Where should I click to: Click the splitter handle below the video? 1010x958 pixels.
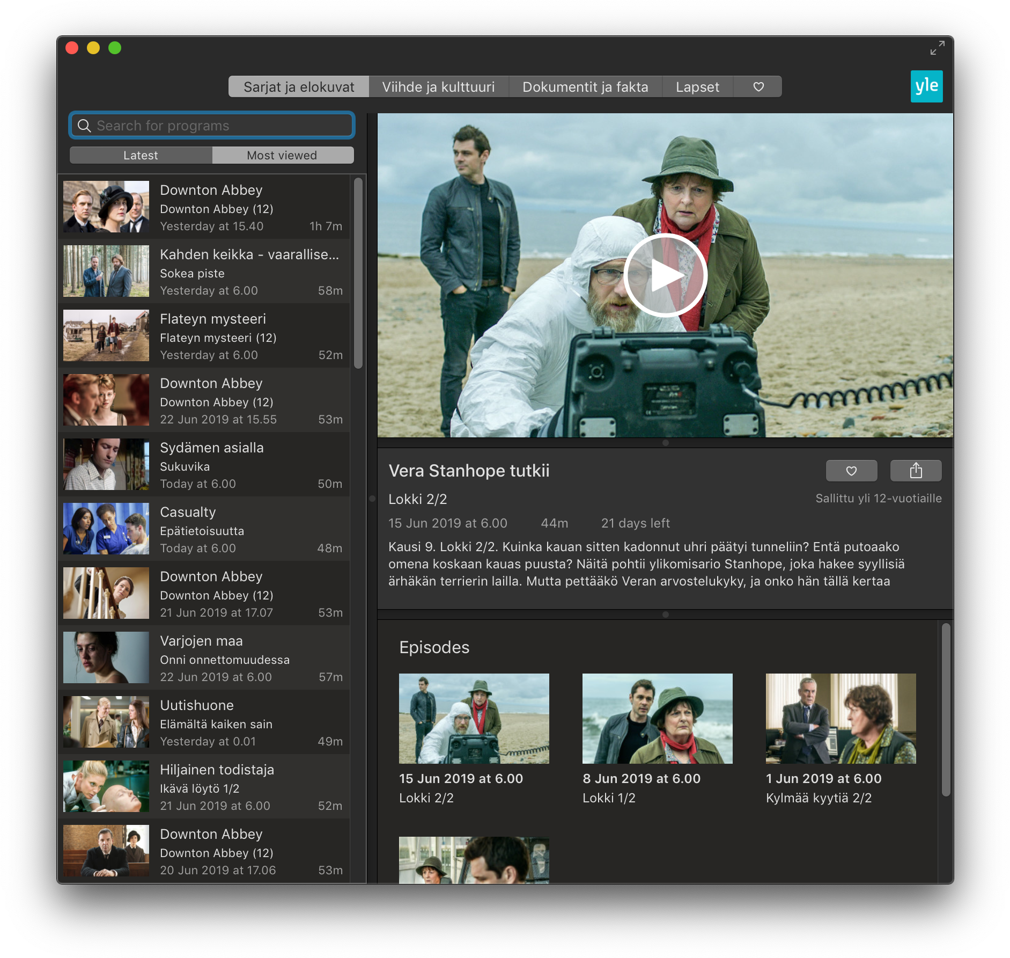coord(666,443)
